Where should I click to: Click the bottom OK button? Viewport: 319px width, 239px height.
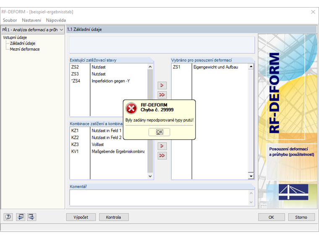(272, 217)
